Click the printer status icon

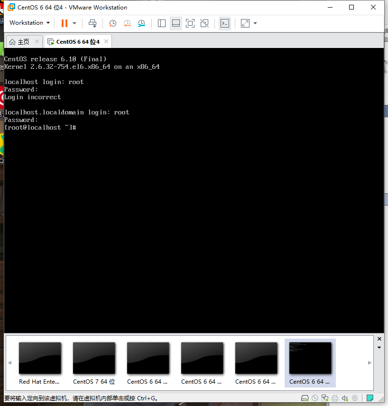[x=335, y=398]
